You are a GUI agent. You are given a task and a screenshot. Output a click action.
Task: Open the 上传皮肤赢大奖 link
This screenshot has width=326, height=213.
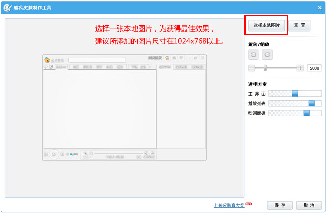(229, 205)
